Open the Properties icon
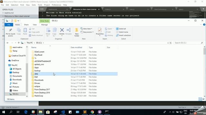This screenshot has height=115, width=206. point(100,30)
